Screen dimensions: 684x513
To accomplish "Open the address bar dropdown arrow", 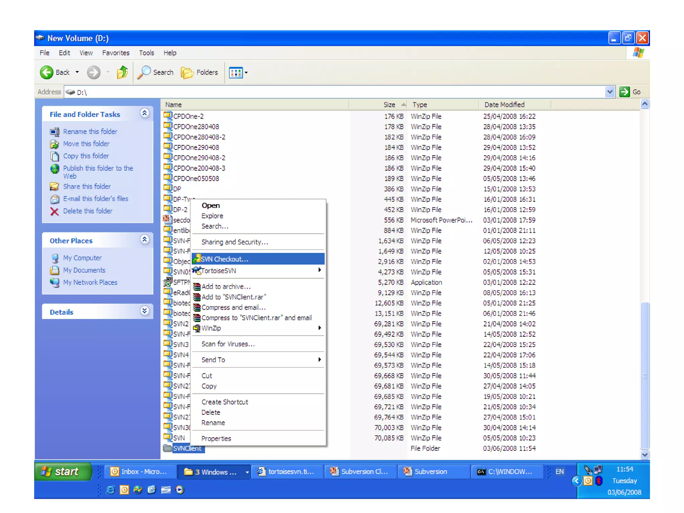I will pyautogui.click(x=610, y=92).
